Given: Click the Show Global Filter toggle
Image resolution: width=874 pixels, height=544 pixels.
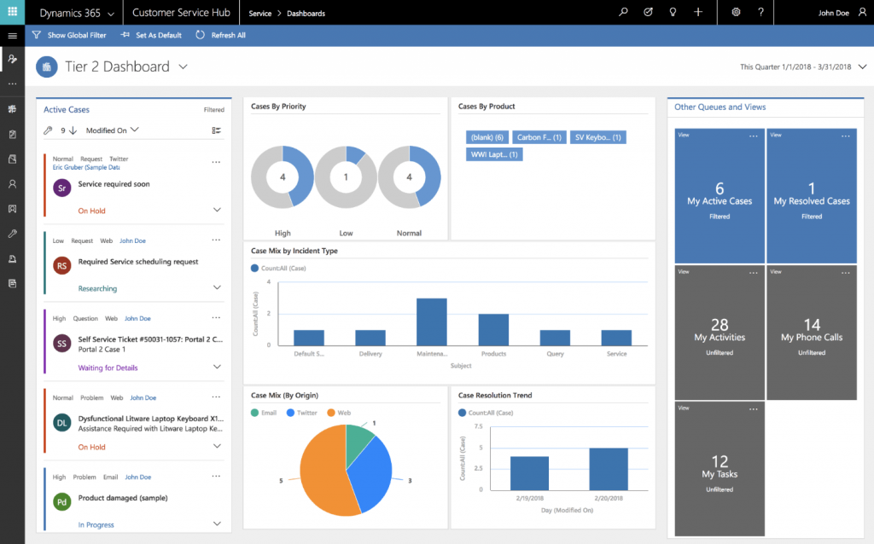Looking at the screenshot, I should [68, 35].
